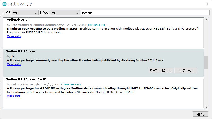Open the バージョン selector for ModbusRTU_Slave
Viewport: 212px width, 119px height.
[x=160, y=71]
